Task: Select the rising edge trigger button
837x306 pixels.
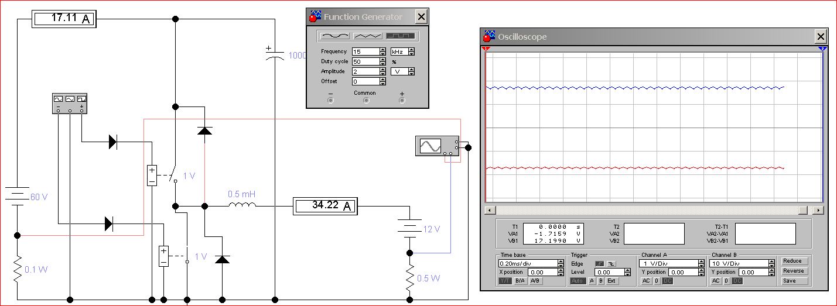Action: tap(599, 264)
